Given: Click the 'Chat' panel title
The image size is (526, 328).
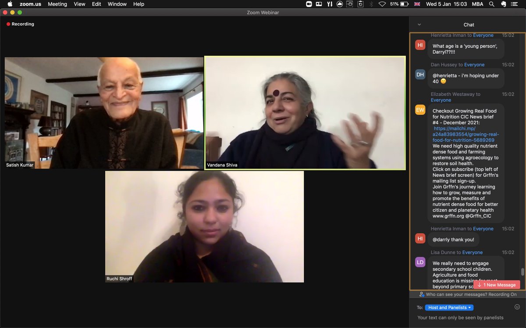Looking at the screenshot, I should click(x=469, y=25).
